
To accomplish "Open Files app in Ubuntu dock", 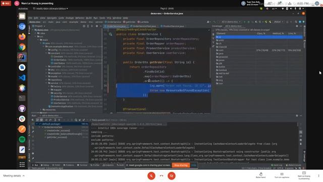I will tap(22, 16).
